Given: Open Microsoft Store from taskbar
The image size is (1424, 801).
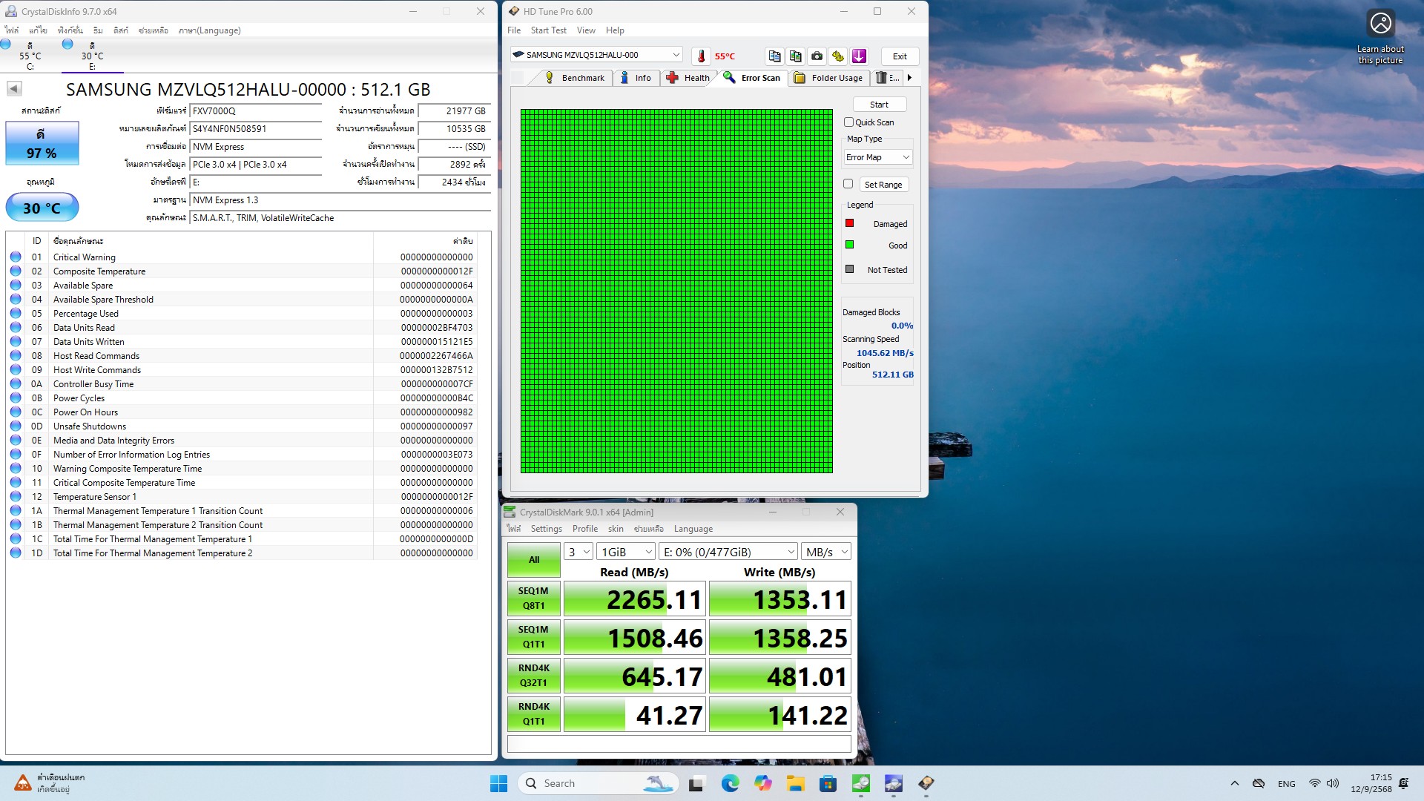Looking at the screenshot, I should tap(828, 783).
